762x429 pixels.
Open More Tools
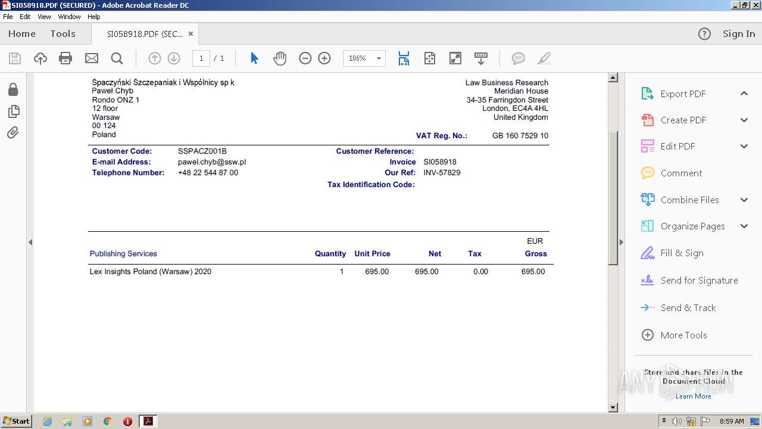674,335
